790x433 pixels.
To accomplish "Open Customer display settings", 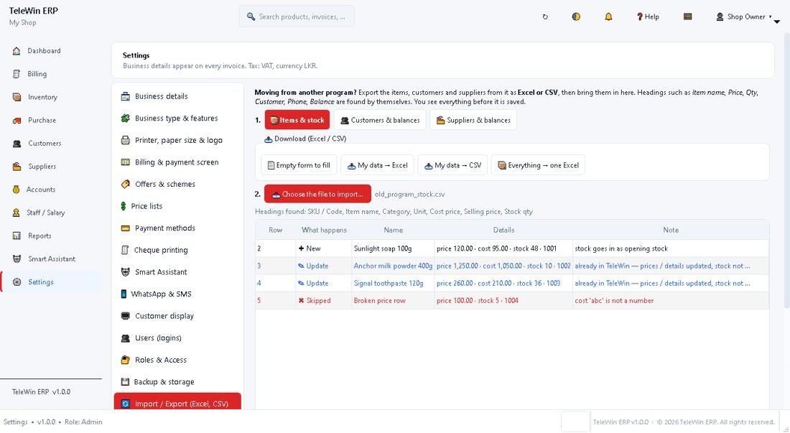I will click(x=177, y=316).
